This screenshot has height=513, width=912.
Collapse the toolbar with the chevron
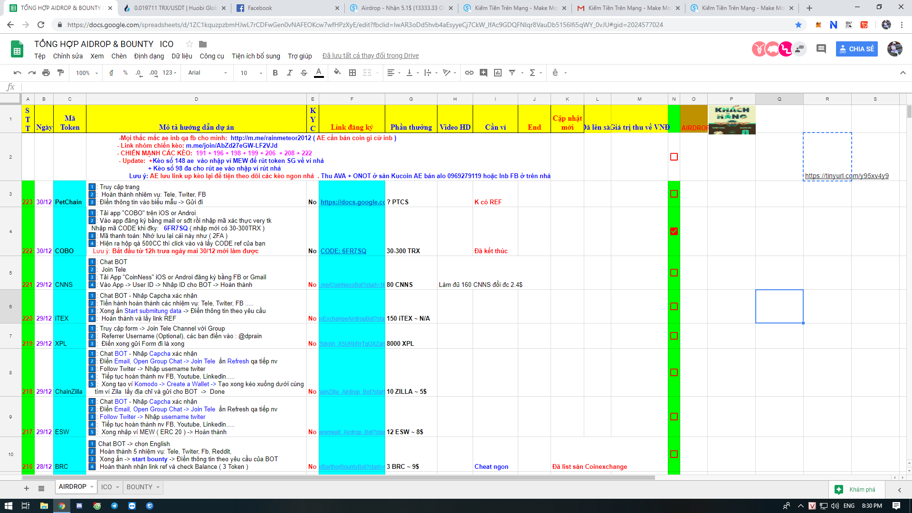pos(903,73)
